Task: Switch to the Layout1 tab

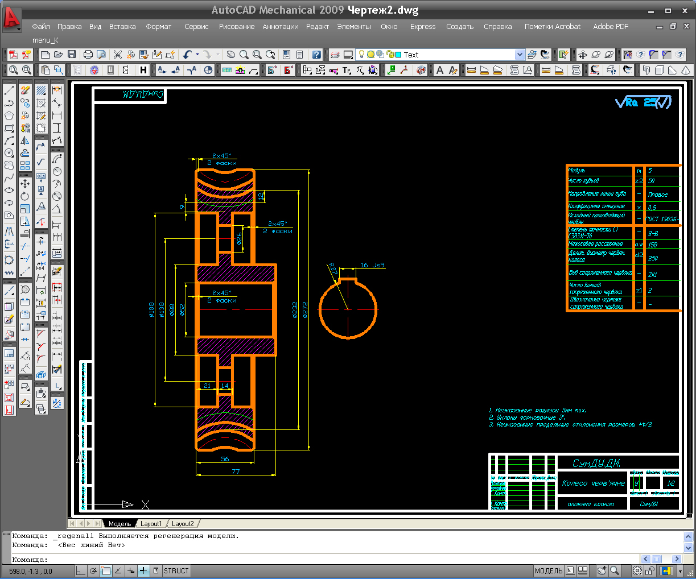Action: 151,524
